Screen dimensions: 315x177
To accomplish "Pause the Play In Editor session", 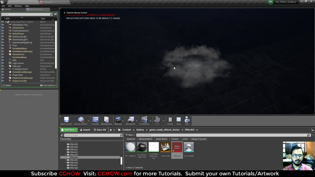I will pos(170,120).
